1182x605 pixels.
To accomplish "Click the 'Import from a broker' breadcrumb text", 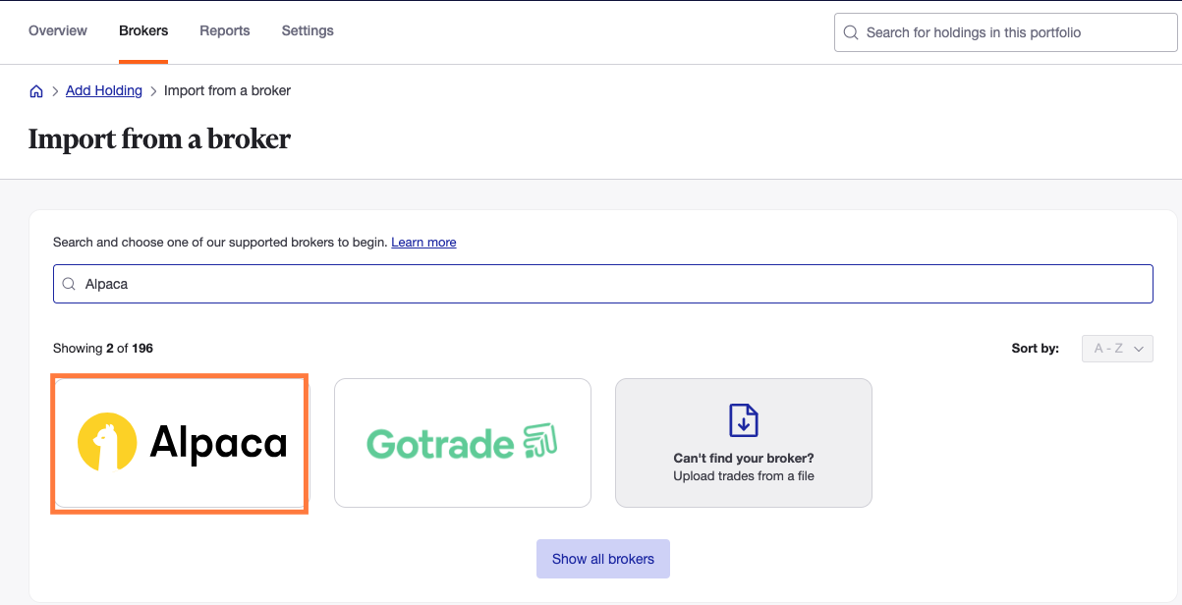I will pos(227,90).
